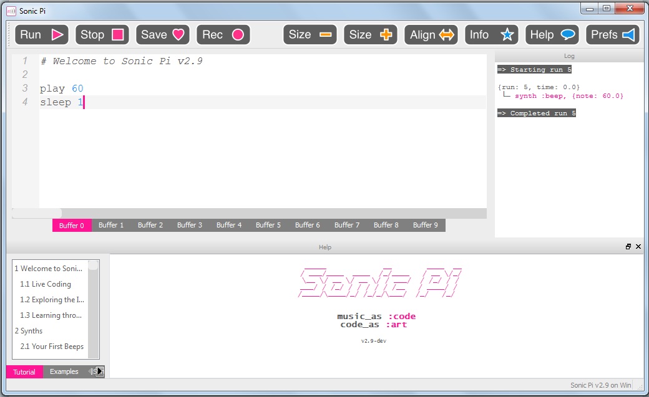Start recording with the Rec button
Image resolution: width=649 pixels, height=397 pixels.
[223, 35]
